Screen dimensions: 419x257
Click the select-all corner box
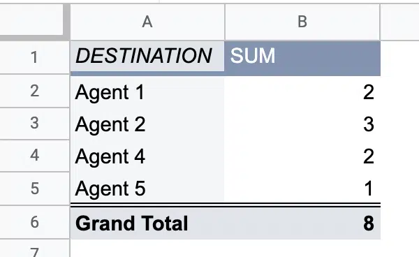[x=31, y=20]
